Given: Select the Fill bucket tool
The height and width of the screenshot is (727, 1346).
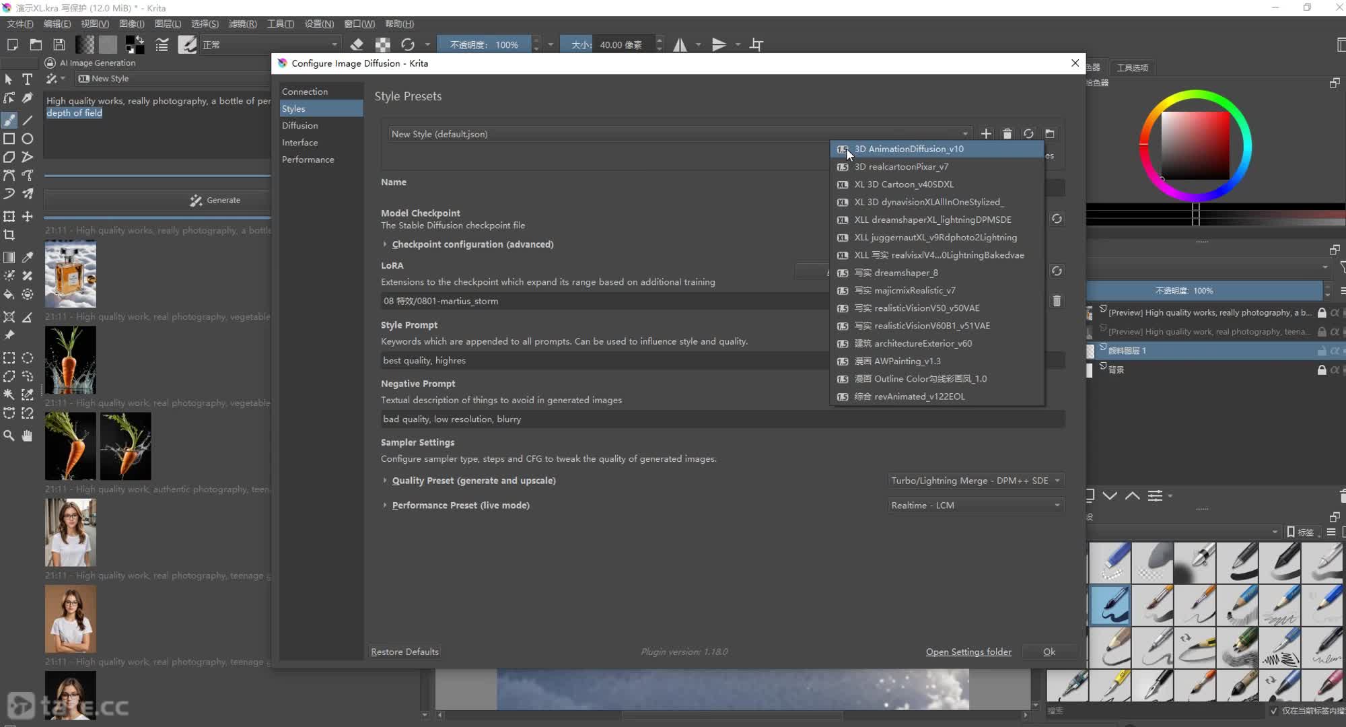Looking at the screenshot, I should pyautogui.click(x=9, y=294).
